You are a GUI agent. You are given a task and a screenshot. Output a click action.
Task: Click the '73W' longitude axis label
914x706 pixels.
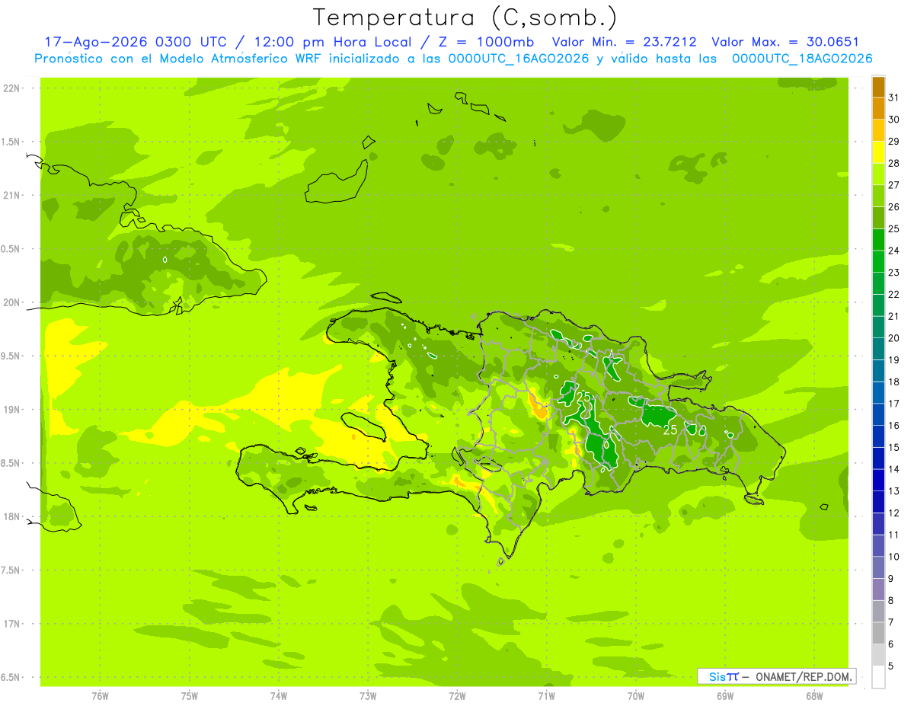pos(368,696)
